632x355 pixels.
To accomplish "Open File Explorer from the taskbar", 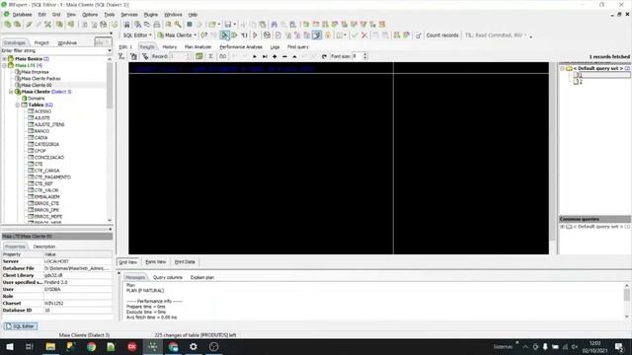I will pyautogui.click(x=50, y=346).
